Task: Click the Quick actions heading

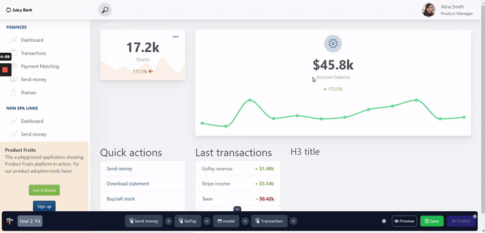Action: 131,152
